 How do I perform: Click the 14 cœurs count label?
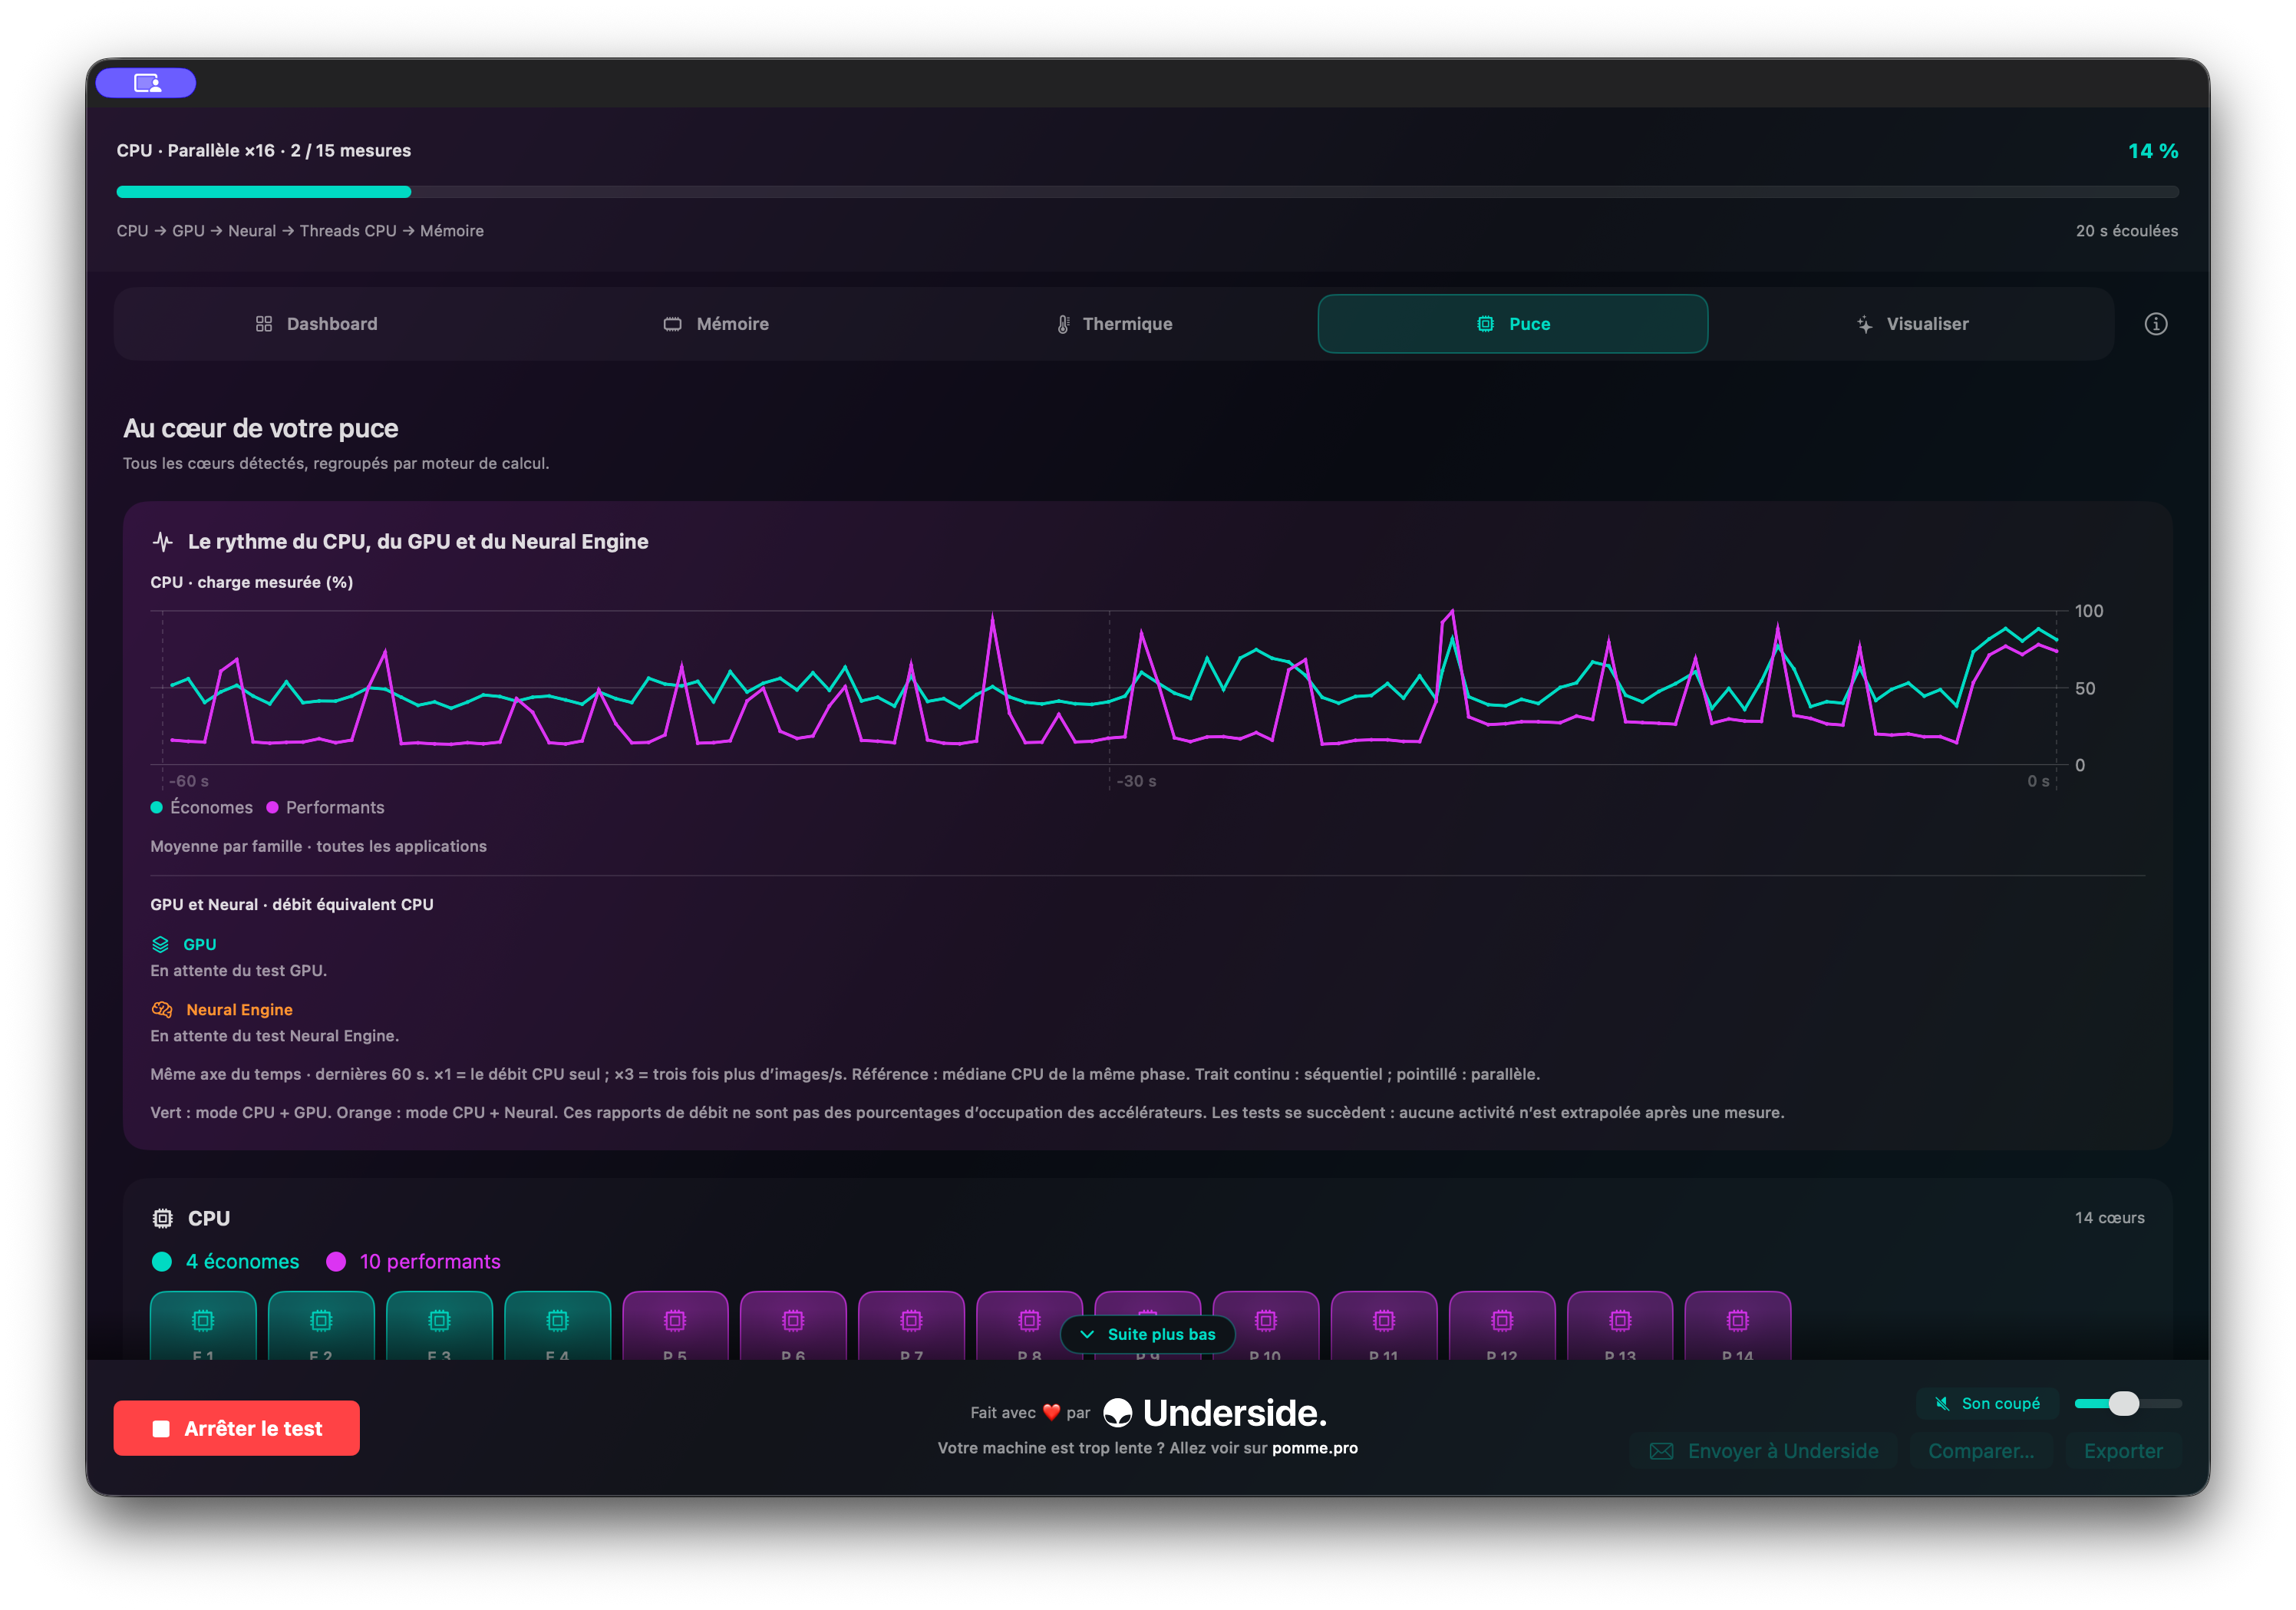coord(2109,1218)
